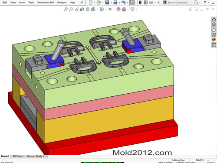Open the PhotoView 360 menu
Screen dimensions: 217x163
pos(46,3)
